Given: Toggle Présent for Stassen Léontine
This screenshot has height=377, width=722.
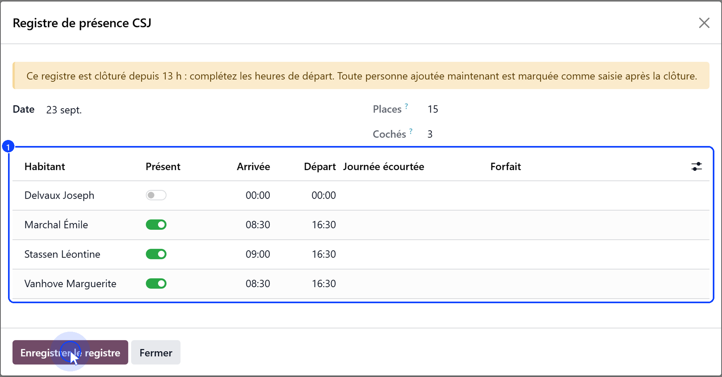Looking at the screenshot, I should click(156, 254).
